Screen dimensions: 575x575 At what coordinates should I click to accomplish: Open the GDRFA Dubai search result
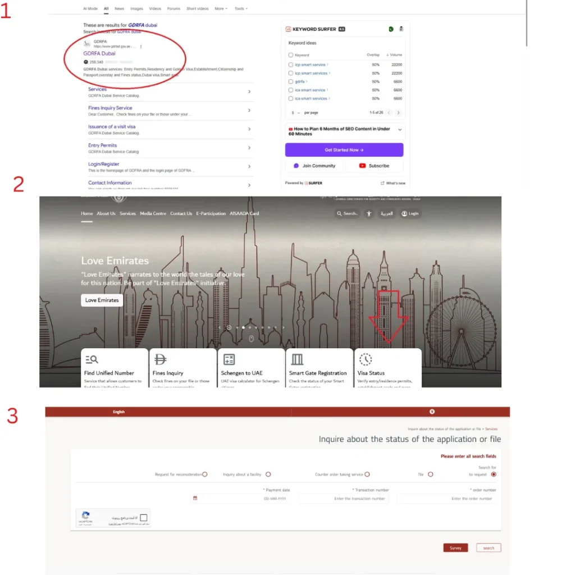click(x=98, y=53)
